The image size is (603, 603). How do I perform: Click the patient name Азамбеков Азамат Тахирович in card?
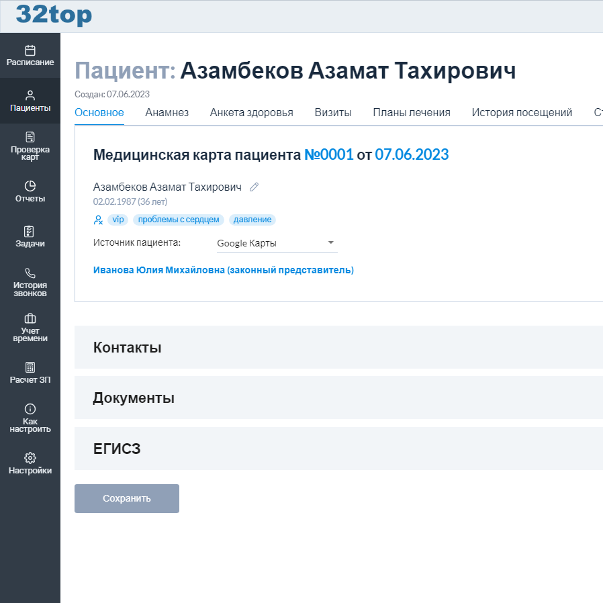pos(167,187)
